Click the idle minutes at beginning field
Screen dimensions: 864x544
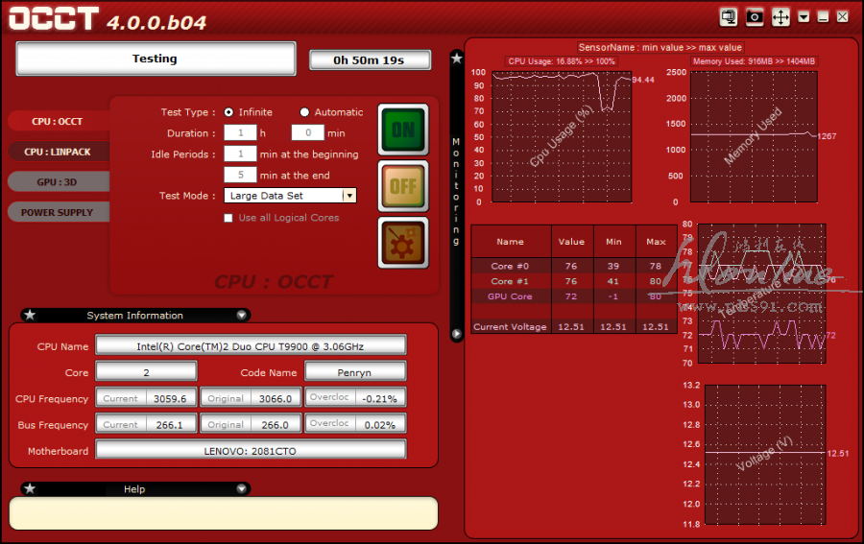coord(240,154)
